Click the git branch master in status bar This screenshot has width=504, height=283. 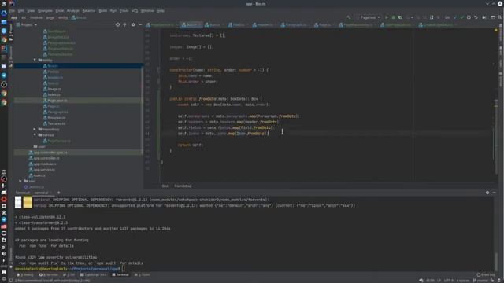coord(480,281)
